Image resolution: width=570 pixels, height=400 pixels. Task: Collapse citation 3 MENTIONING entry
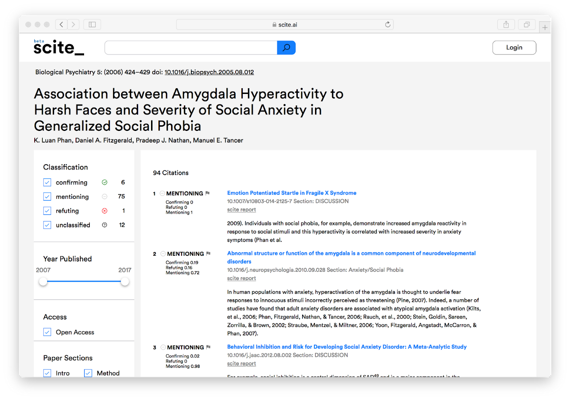click(x=163, y=347)
